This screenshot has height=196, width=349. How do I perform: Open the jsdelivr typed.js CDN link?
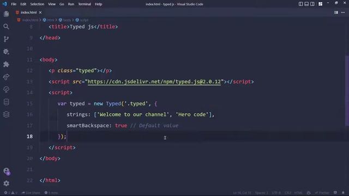coord(154,82)
